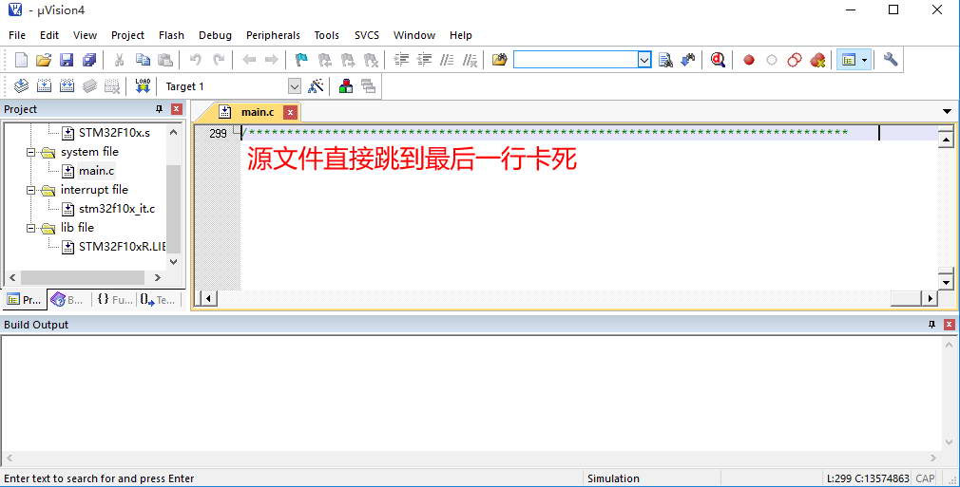Click the Cut scissors icon
This screenshot has width=960, height=487.
tap(120, 60)
